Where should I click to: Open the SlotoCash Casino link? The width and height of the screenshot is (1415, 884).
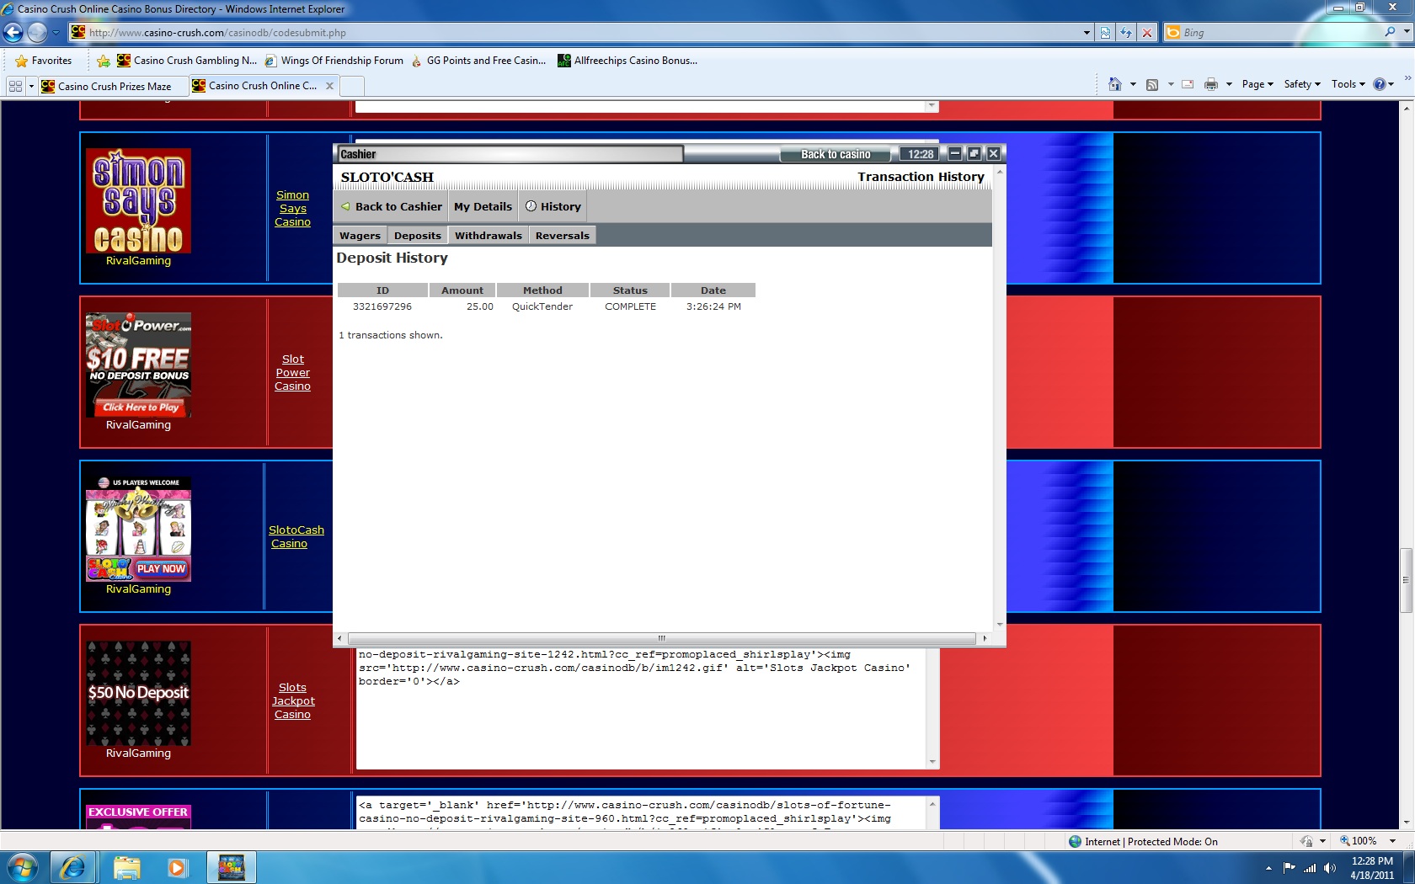point(296,537)
